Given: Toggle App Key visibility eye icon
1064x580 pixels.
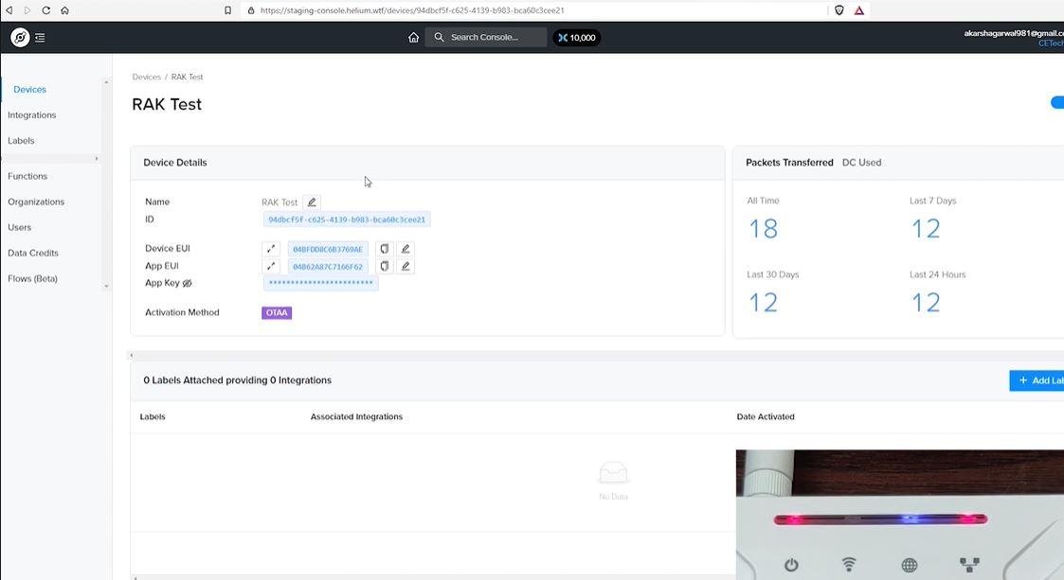Looking at the screenshot, I should pyautogui.click(x=188, y=283).
